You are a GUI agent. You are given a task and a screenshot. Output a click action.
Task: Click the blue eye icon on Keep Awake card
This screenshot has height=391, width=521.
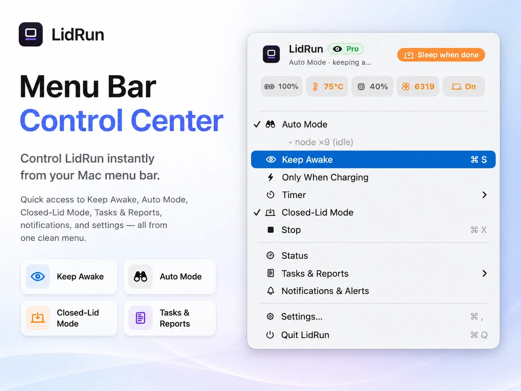[x=38, y=276]
